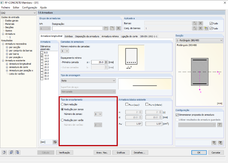The height and width of the screenshot is (163, 228).
Task: Toggle the 8.0 diameter checkbox
Action: tap(42, 53)
